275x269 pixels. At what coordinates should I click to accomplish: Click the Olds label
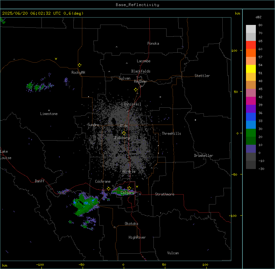124,126
